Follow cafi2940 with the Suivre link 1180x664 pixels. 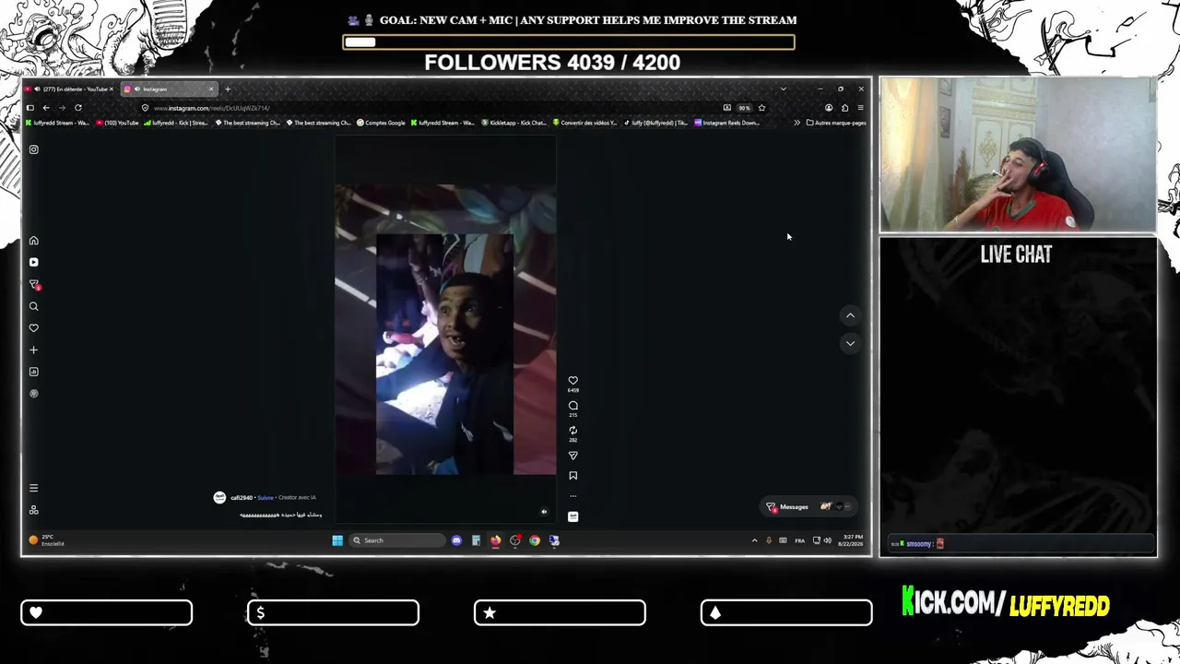265,498
